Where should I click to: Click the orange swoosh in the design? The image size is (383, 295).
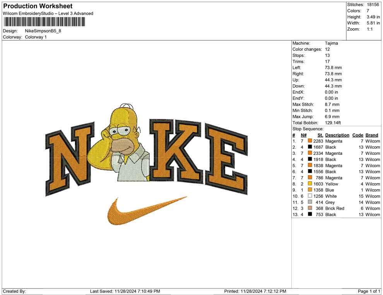coord(147,211)
